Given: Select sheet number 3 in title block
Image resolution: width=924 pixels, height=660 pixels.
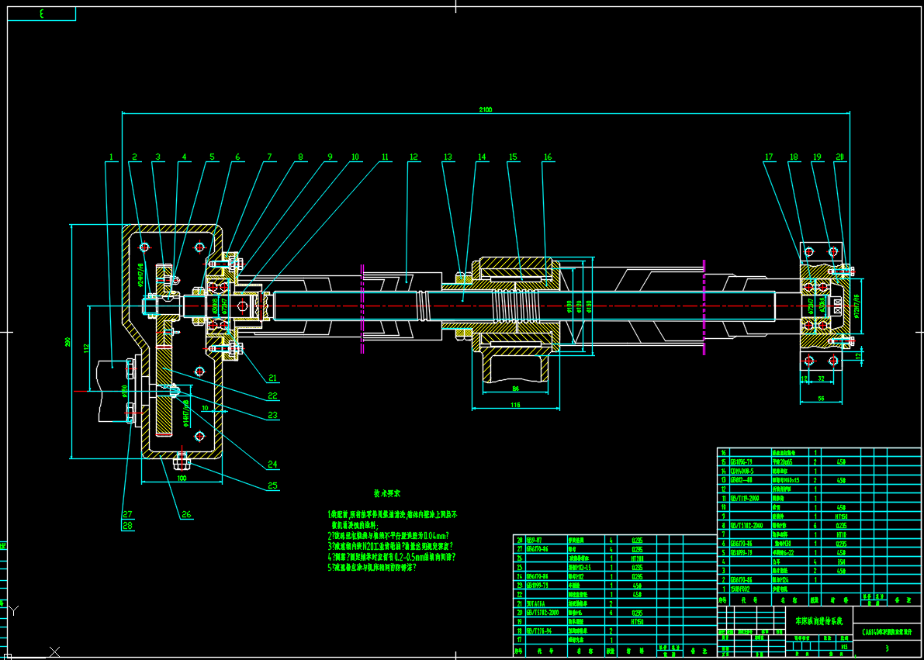Looking at the screenshot, I should pyautogui.click(x=887, y=648).
